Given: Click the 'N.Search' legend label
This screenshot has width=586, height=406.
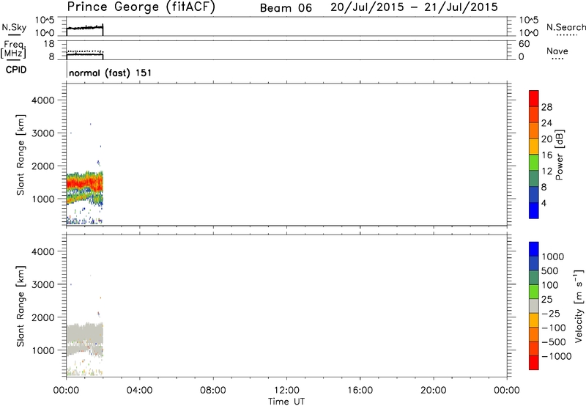Looking at the screenshot, I should 565,27.
